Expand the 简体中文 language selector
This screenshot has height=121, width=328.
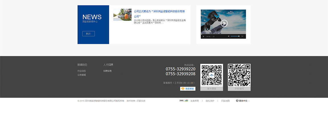coord(243,101)
